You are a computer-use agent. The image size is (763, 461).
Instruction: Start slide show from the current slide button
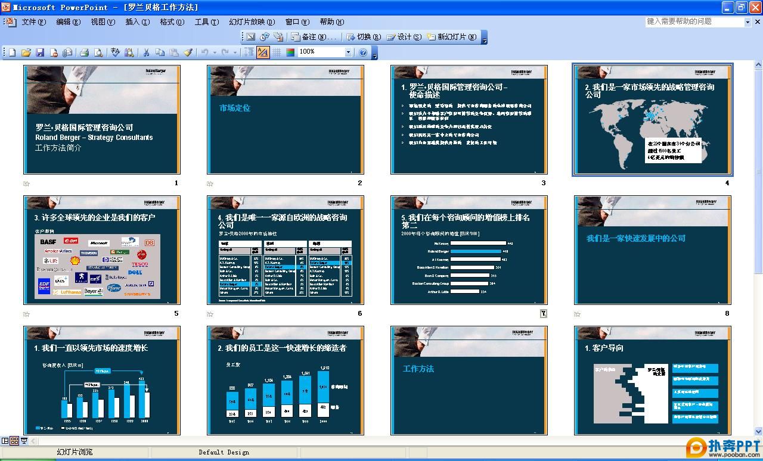(x=24, y=441)
